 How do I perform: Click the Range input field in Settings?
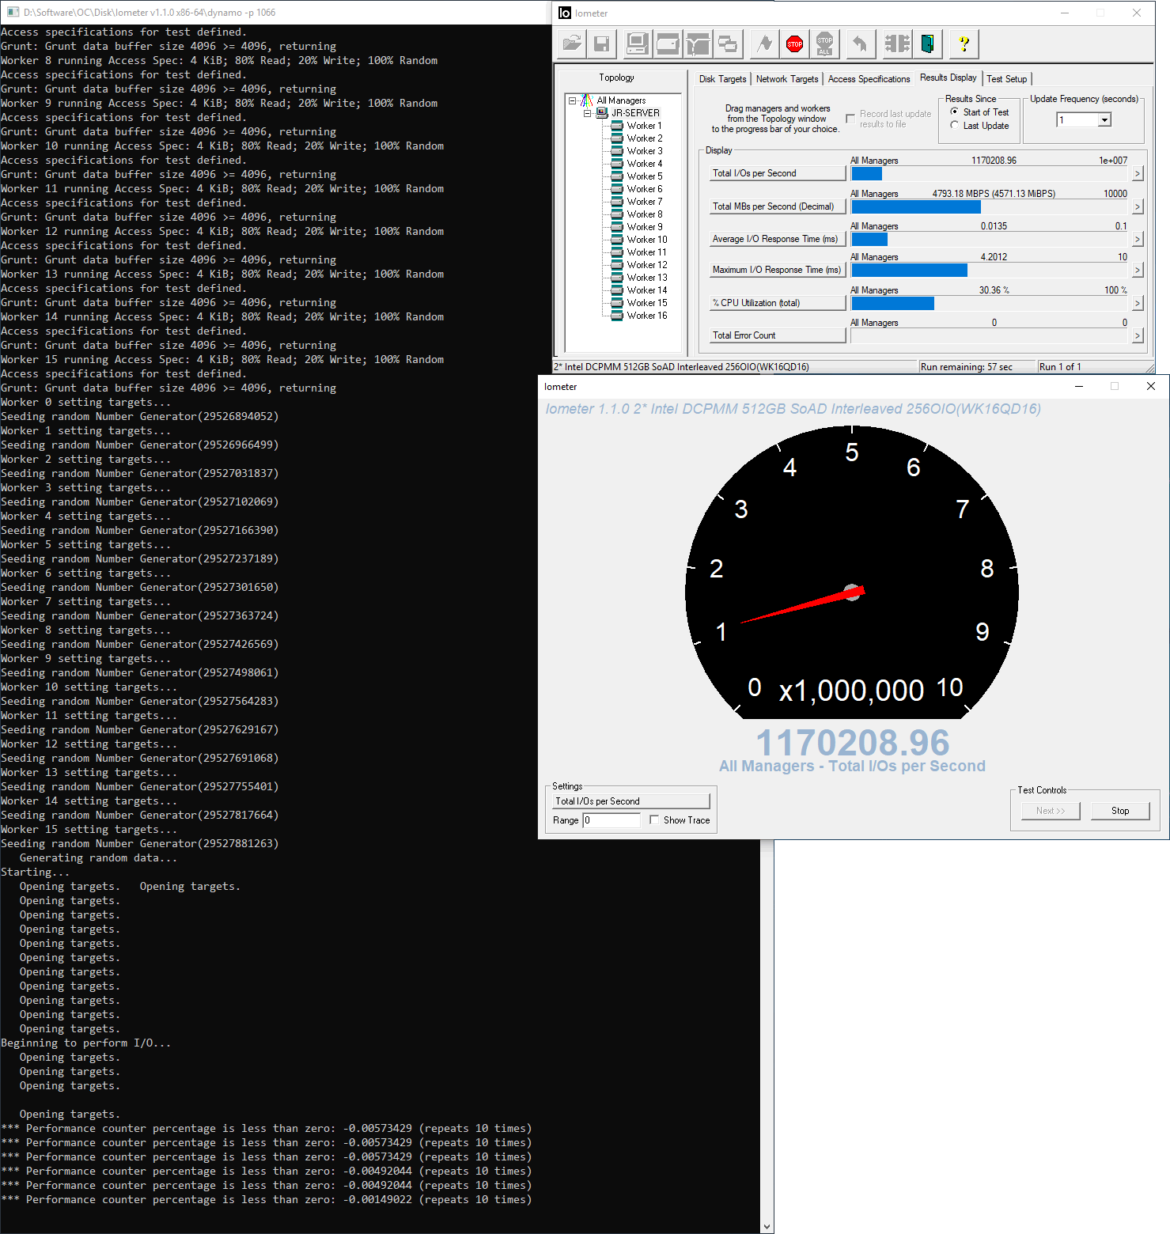pos(612,820)
